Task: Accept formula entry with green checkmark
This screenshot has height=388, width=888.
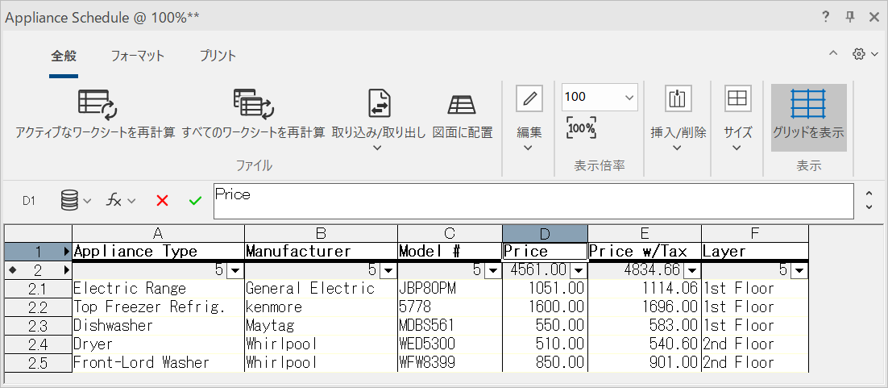Action: point(195,201)
